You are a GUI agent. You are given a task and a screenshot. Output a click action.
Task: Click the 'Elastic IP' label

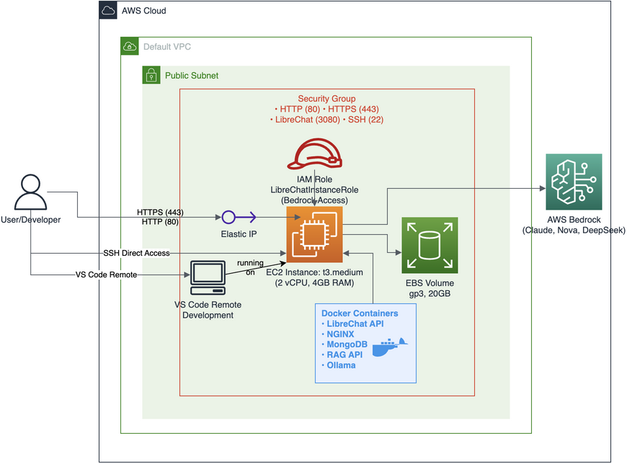[x=239, y=234]
